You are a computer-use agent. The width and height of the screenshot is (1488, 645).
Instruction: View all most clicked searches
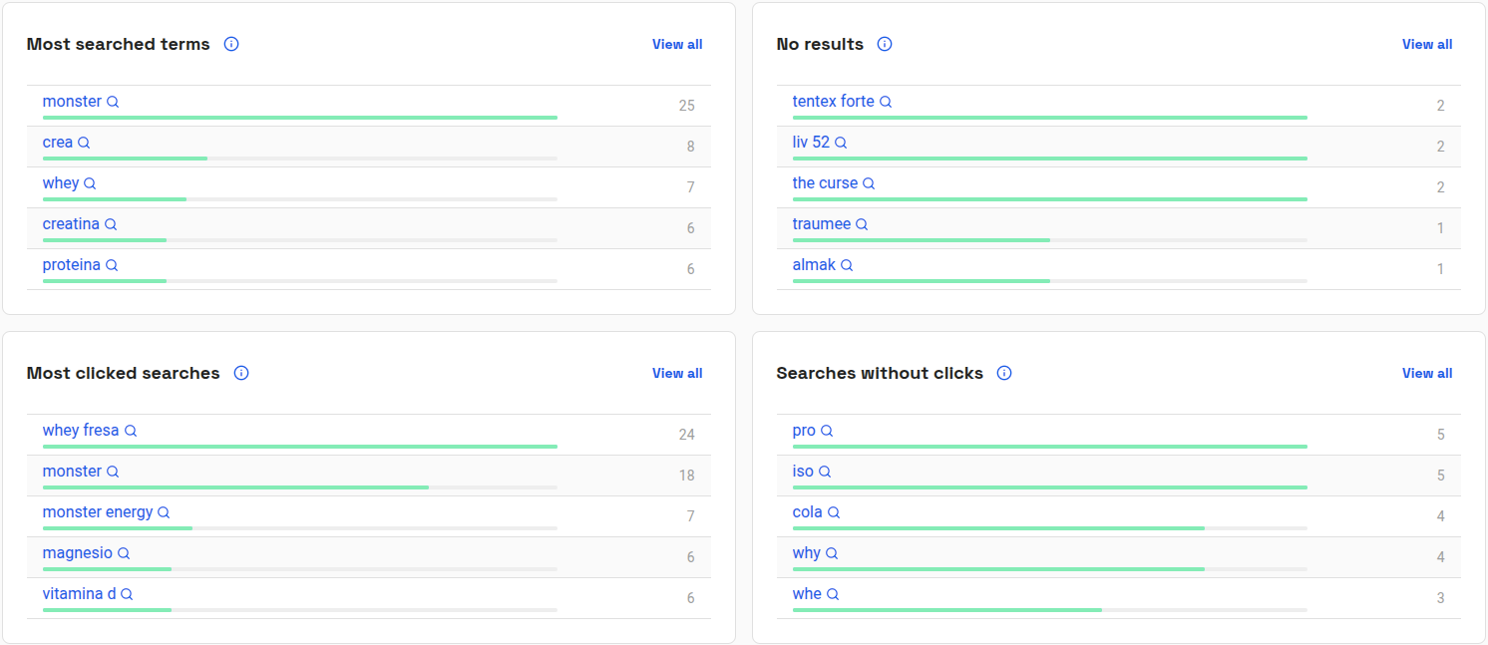coord(677,373)
